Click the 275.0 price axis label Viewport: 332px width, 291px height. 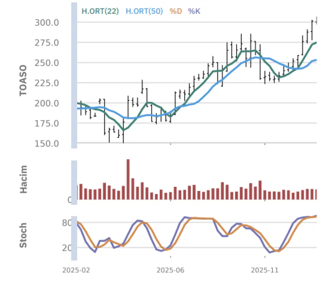point(47,43)
